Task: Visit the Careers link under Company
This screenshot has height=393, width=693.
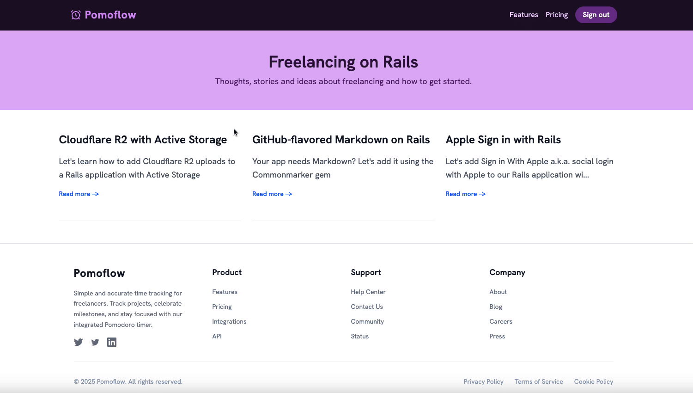Action: [x=501, y=321]
